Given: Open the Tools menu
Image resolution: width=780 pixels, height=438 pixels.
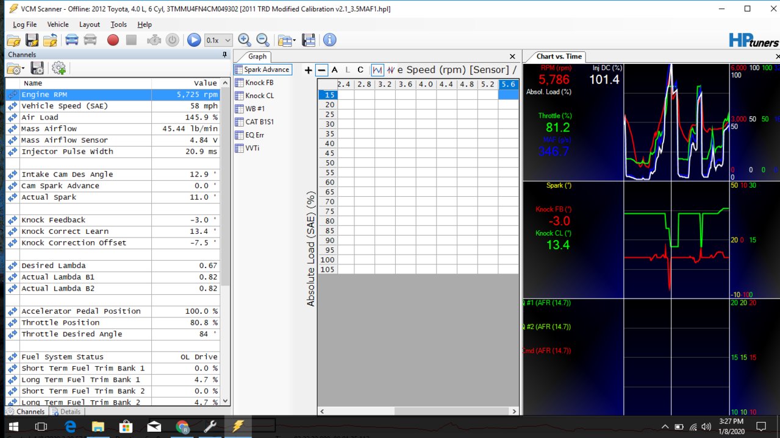Looking at the screenshot, I should pos(119,24).
